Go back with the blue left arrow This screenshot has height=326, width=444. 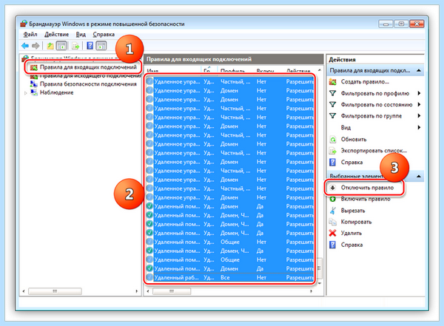click(25, 46)
